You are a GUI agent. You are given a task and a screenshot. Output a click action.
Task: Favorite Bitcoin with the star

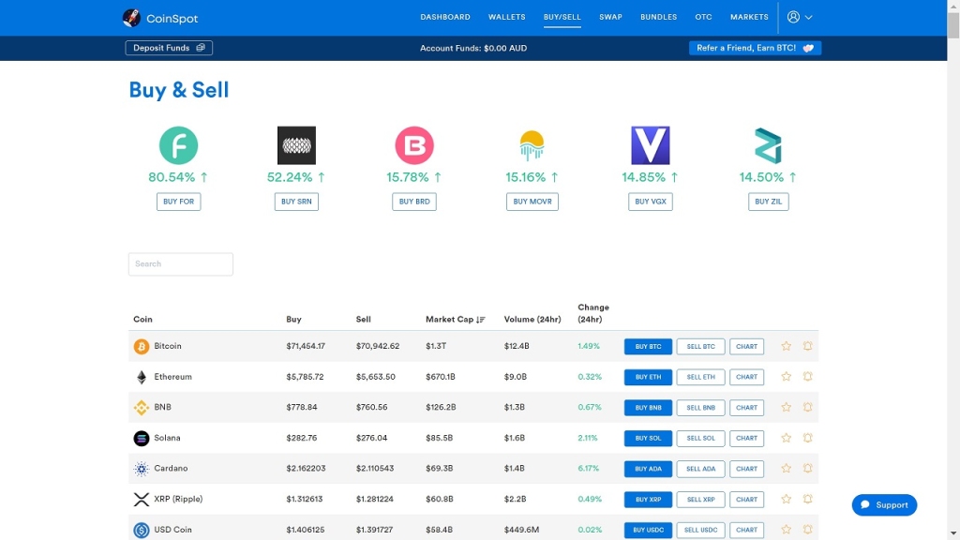point(787,346)
